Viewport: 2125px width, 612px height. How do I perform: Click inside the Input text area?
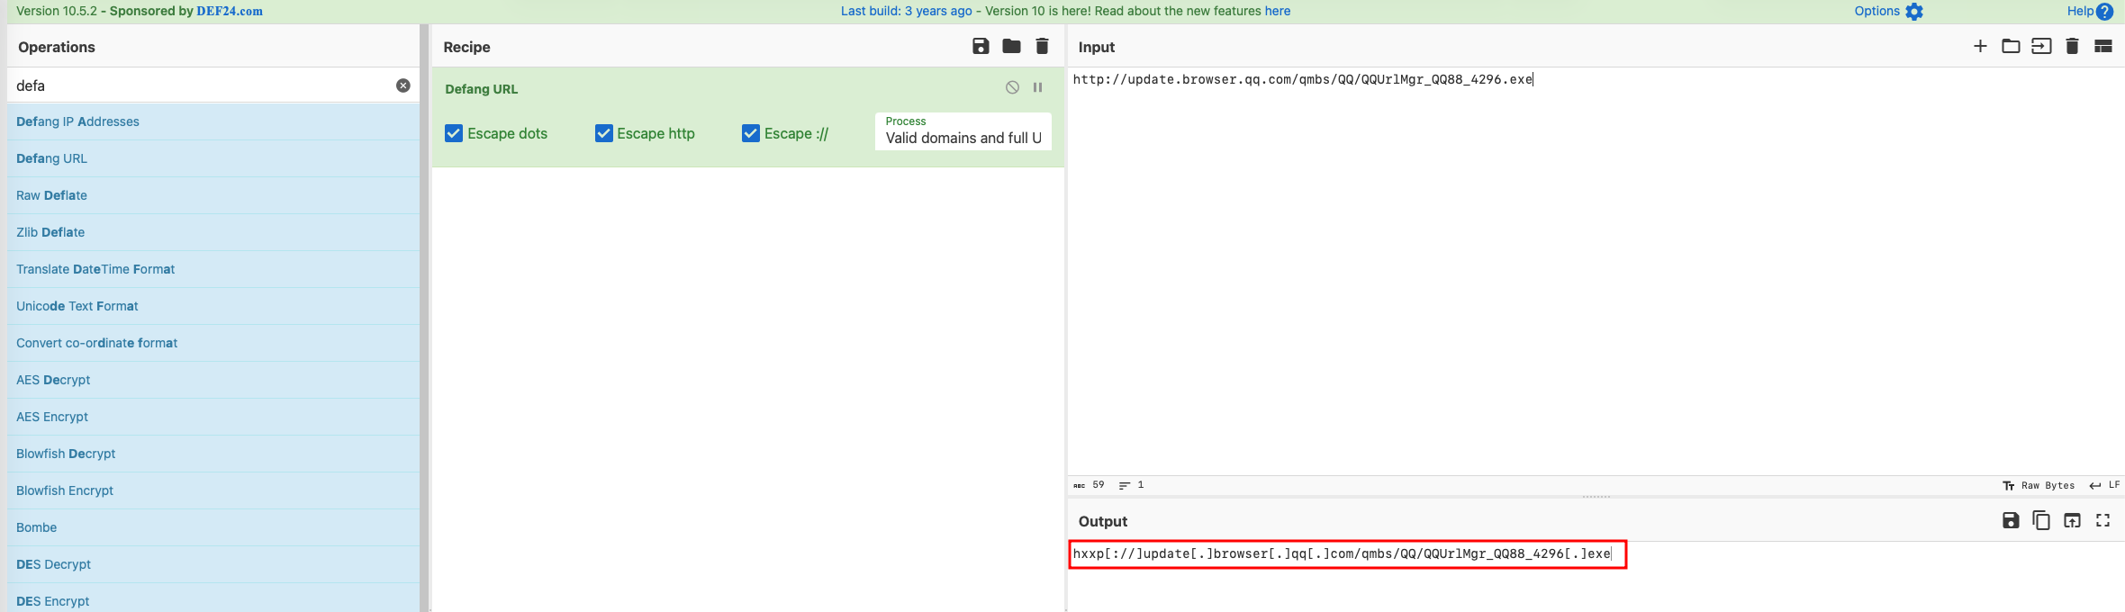pos(1596,270)
